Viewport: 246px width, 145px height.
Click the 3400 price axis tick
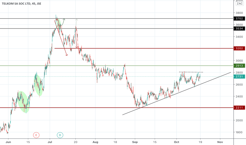point(239,37)
